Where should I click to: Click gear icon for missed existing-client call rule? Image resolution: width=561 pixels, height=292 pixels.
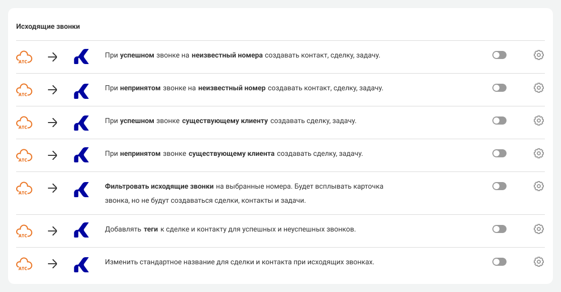(538, 153)
